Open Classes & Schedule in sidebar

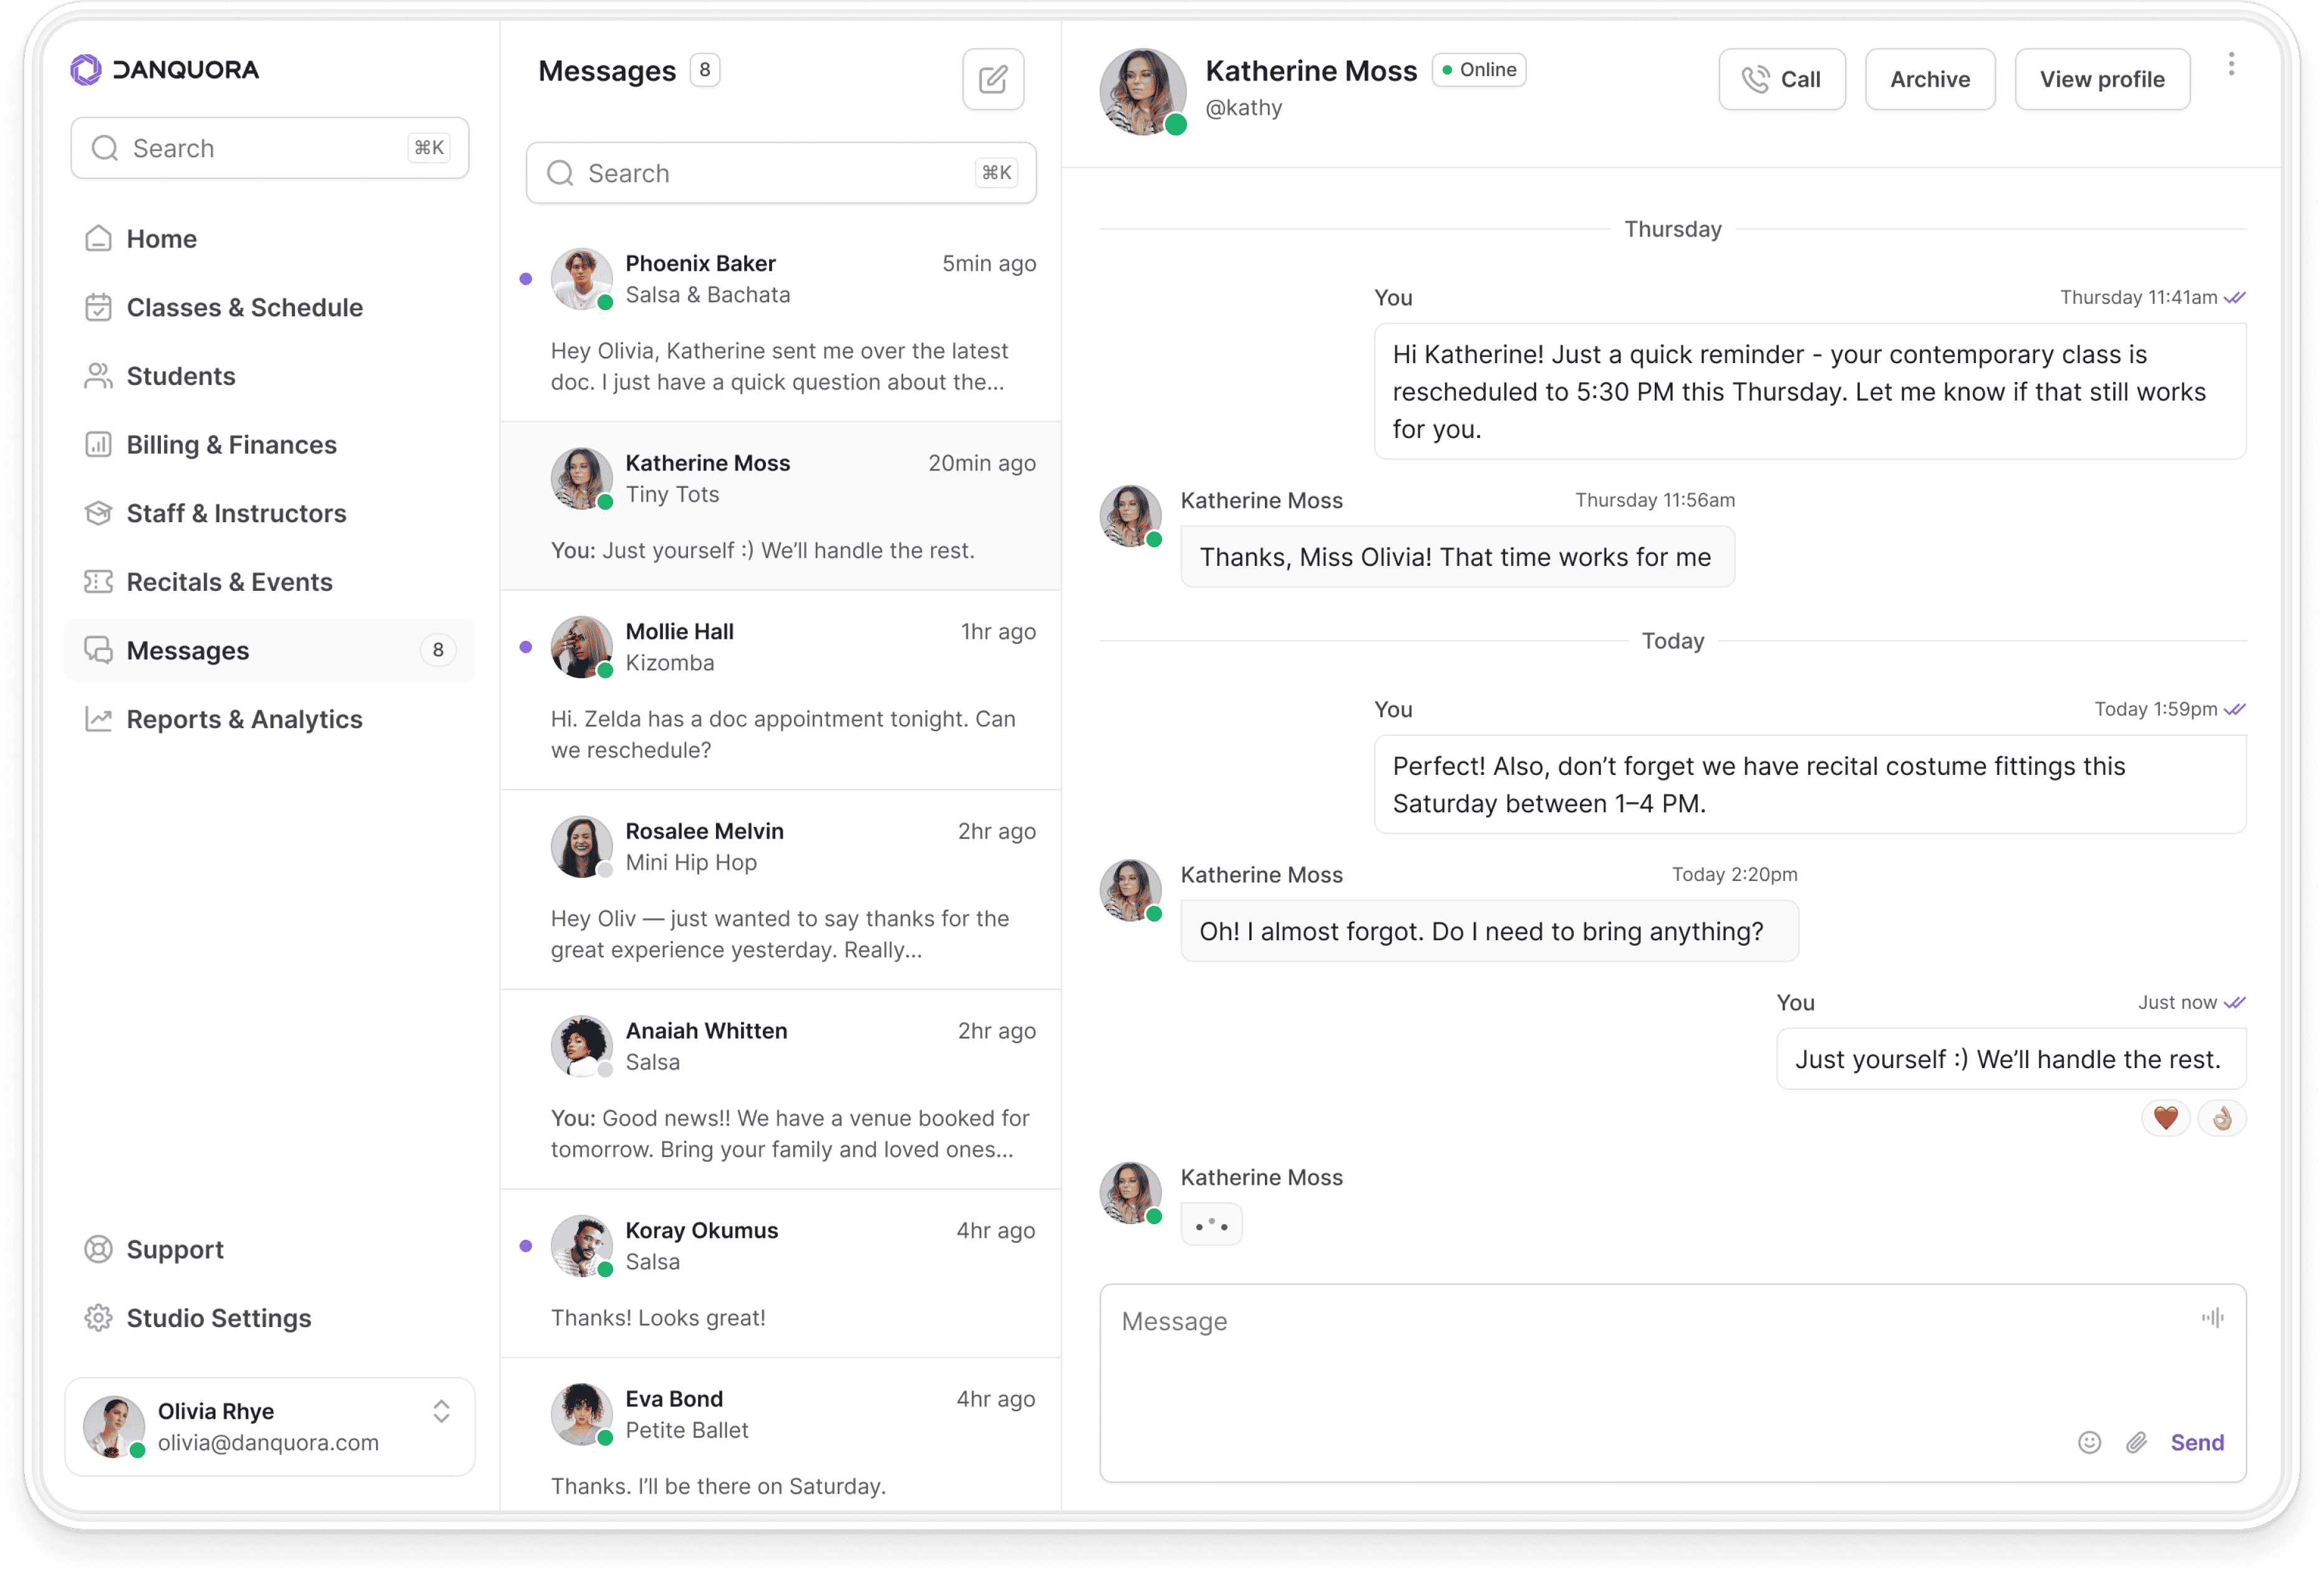coord(244,307)
